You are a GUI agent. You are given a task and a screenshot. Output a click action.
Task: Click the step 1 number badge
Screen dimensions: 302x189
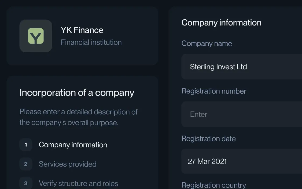tap(26, 145)
